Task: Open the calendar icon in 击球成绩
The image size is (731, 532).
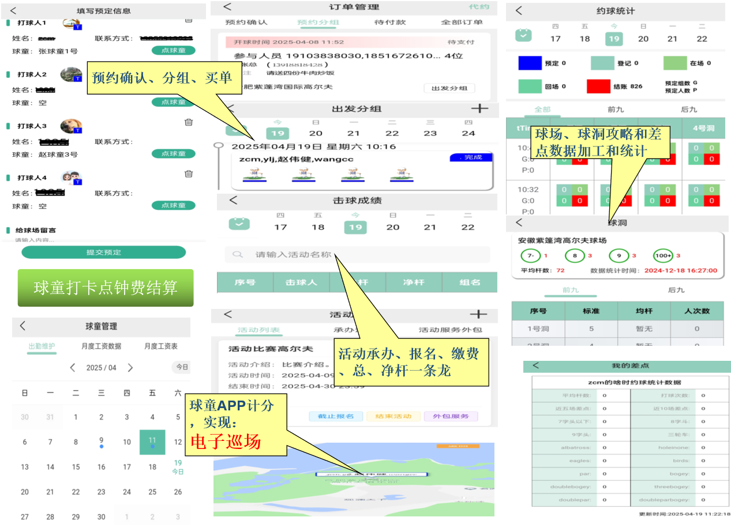Action: 239,224
